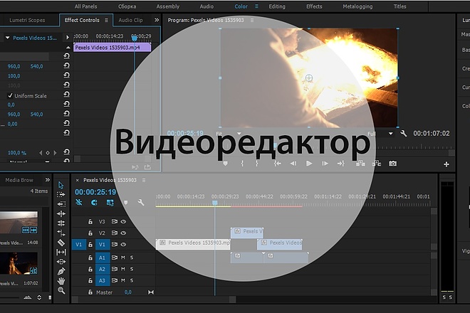Click the Extract button in Program monitor
The image size is (470, 313).
pos(377,164)
